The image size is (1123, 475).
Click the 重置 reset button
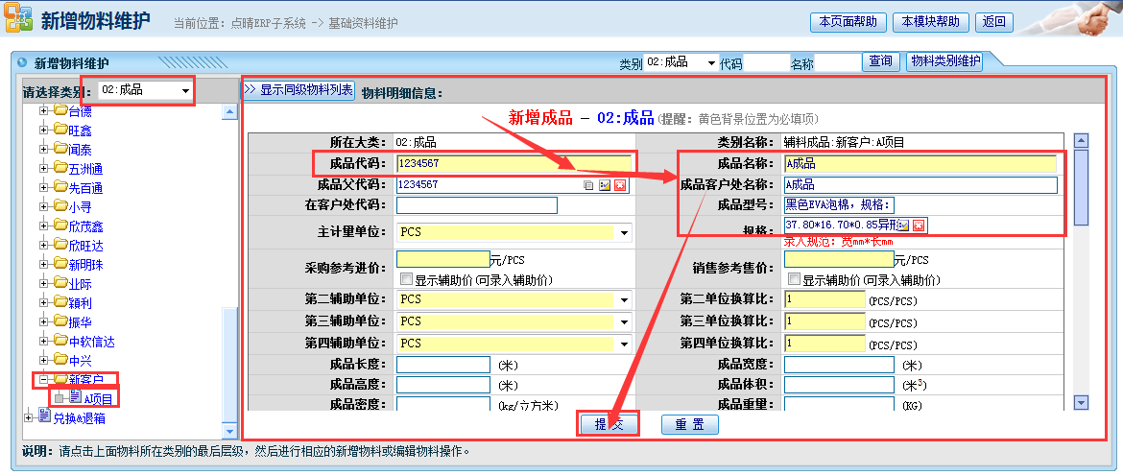tap(689, 425)
